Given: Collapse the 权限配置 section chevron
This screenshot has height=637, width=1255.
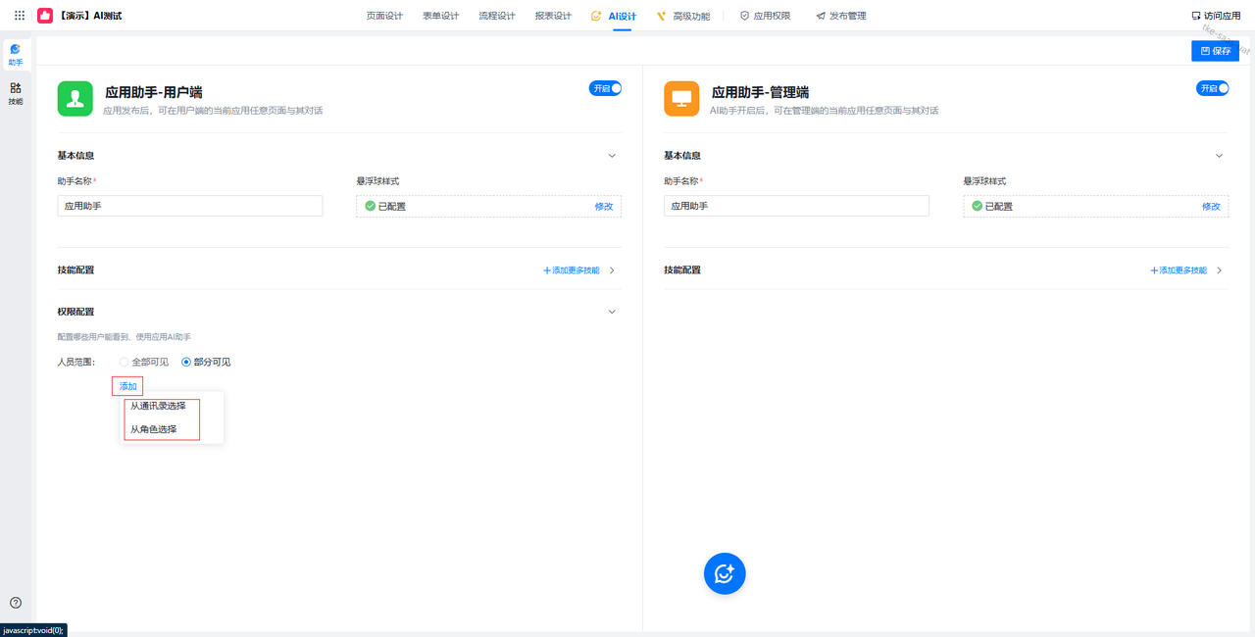Looking at the screenshot, I should point(612,312).
